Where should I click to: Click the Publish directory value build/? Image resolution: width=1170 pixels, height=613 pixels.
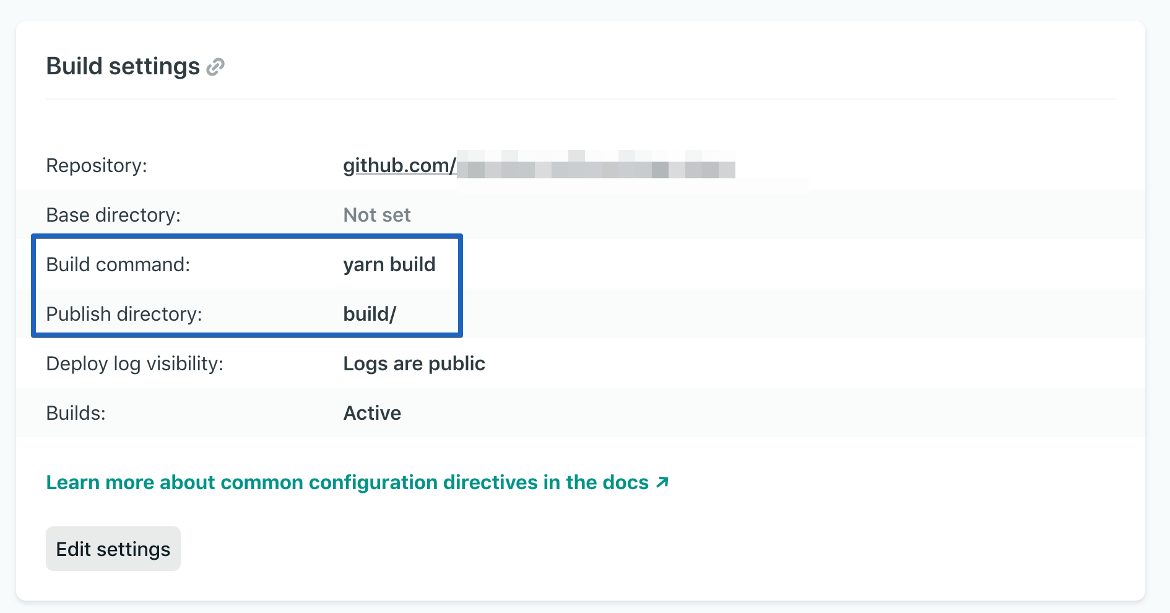tap(370, 314)
